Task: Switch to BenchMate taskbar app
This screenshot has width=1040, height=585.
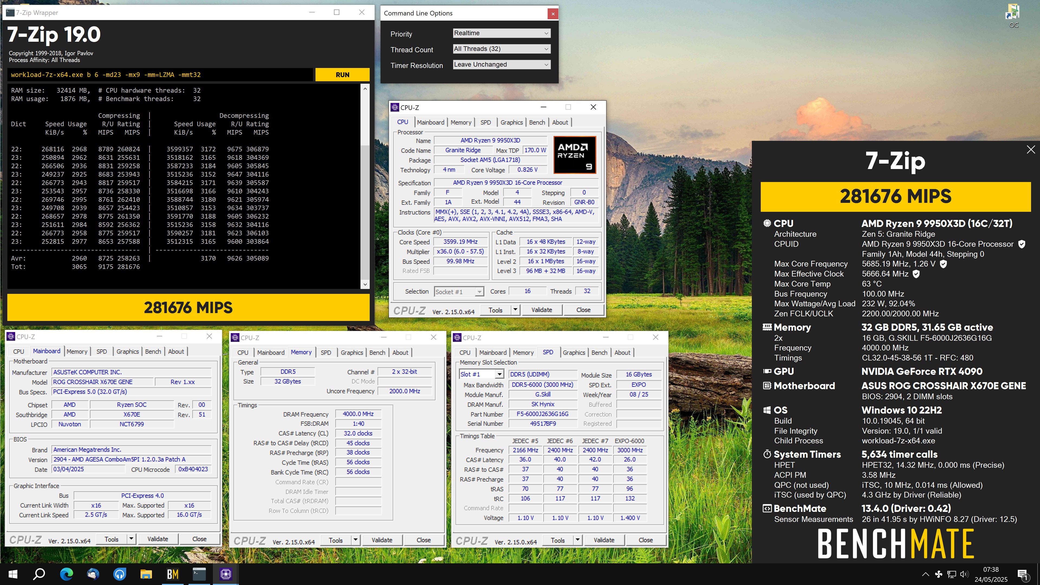Action: [173, 574]
